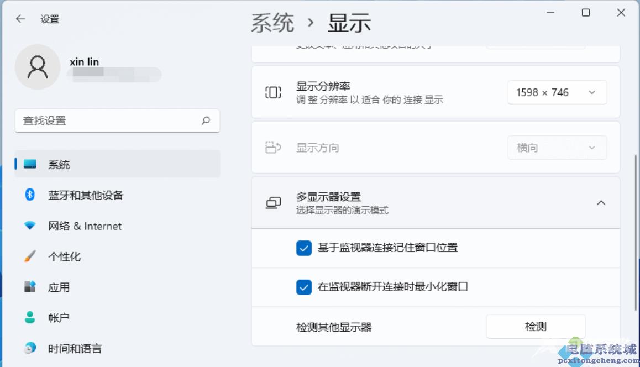Open the 显示分辨率 1598 × 746 dropdown
Screen dimensions: 640x367
[557, 92]
